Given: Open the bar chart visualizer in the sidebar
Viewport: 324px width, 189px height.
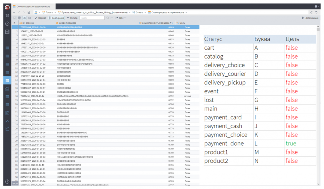Looking at the screenshot, I should 7,89.
